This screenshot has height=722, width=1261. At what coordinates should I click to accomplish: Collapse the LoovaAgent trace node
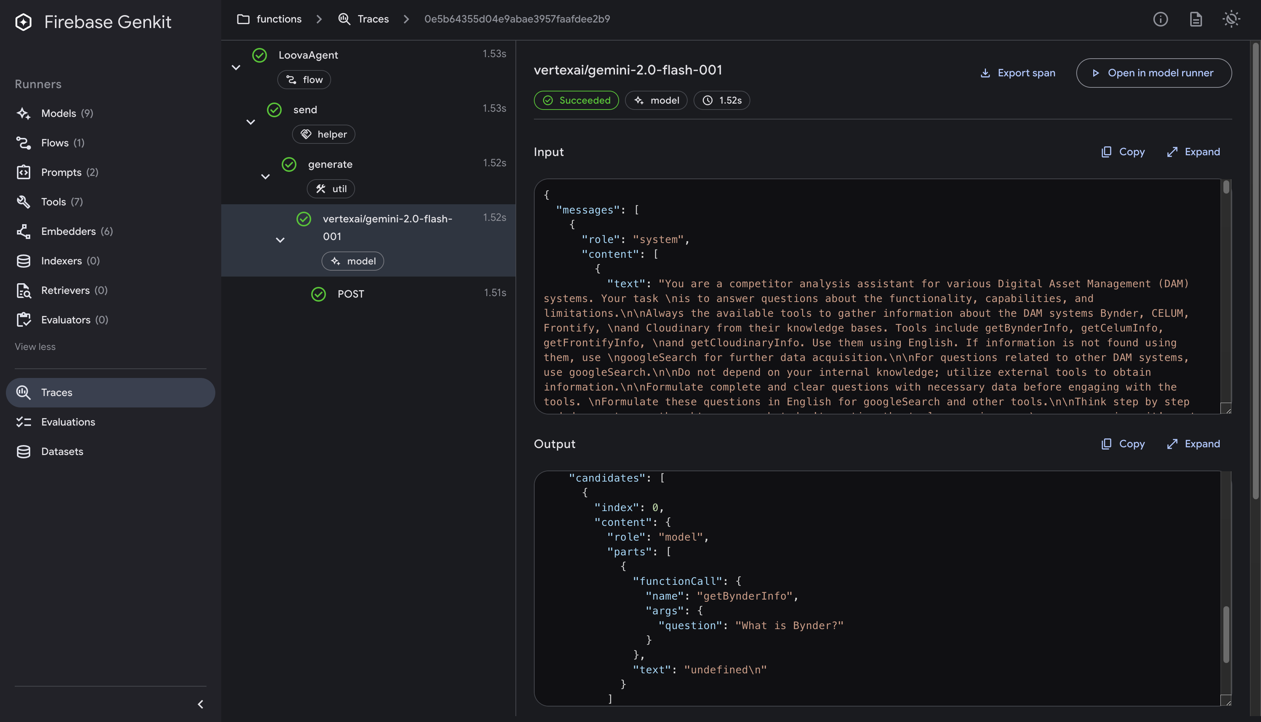(236, 67)
